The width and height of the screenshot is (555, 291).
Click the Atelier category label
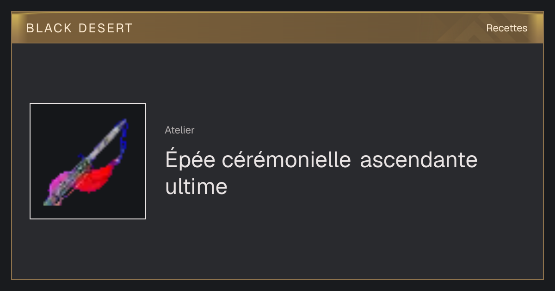pyautogui.click(x=179, y=130)
